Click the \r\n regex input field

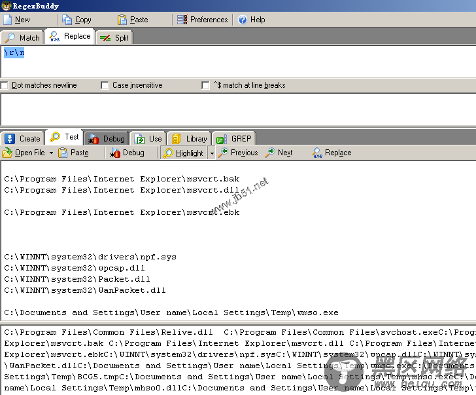239,62
